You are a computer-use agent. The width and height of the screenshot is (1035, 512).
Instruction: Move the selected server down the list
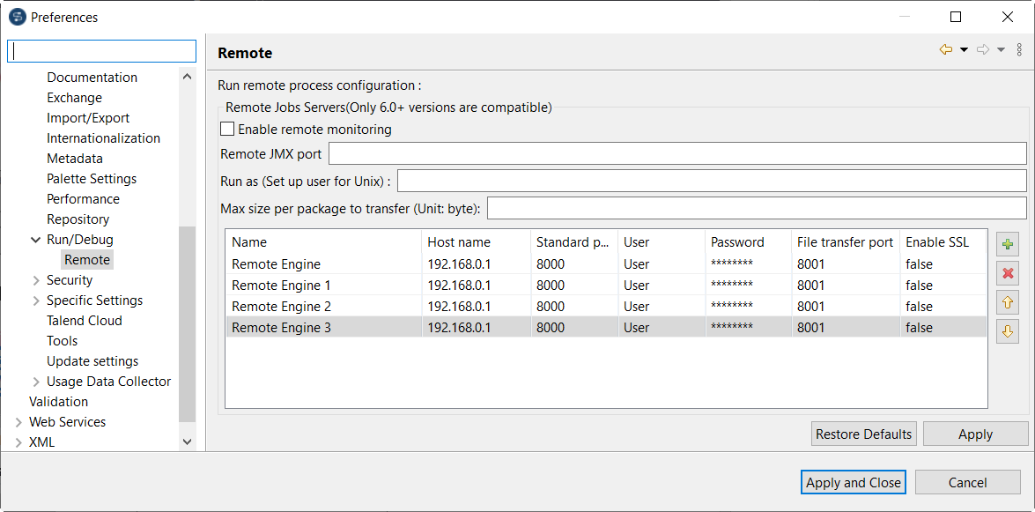(x=1007, y=331)
